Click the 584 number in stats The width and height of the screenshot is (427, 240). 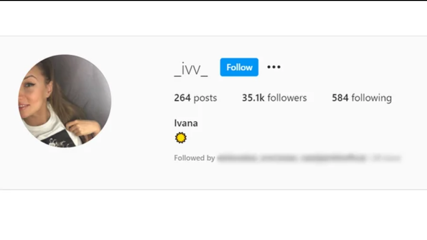pos(340,98)
